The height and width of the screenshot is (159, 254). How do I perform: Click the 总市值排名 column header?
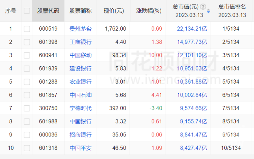click(x=232, y=11)
